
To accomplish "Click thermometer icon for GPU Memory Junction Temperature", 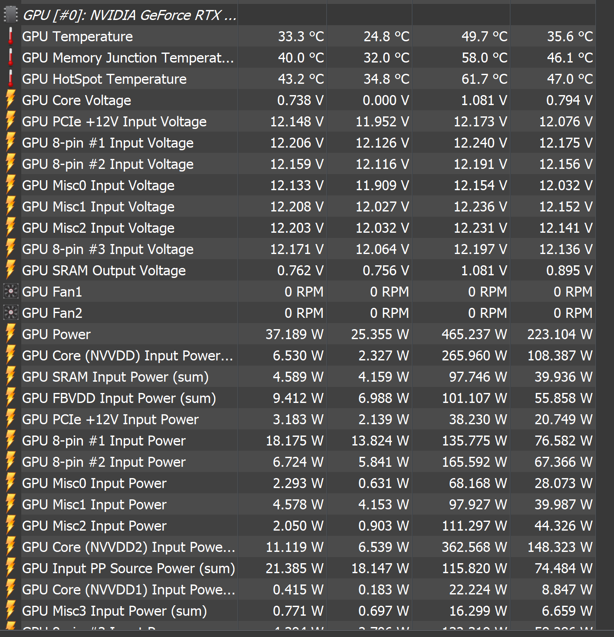I will [10, 58].
